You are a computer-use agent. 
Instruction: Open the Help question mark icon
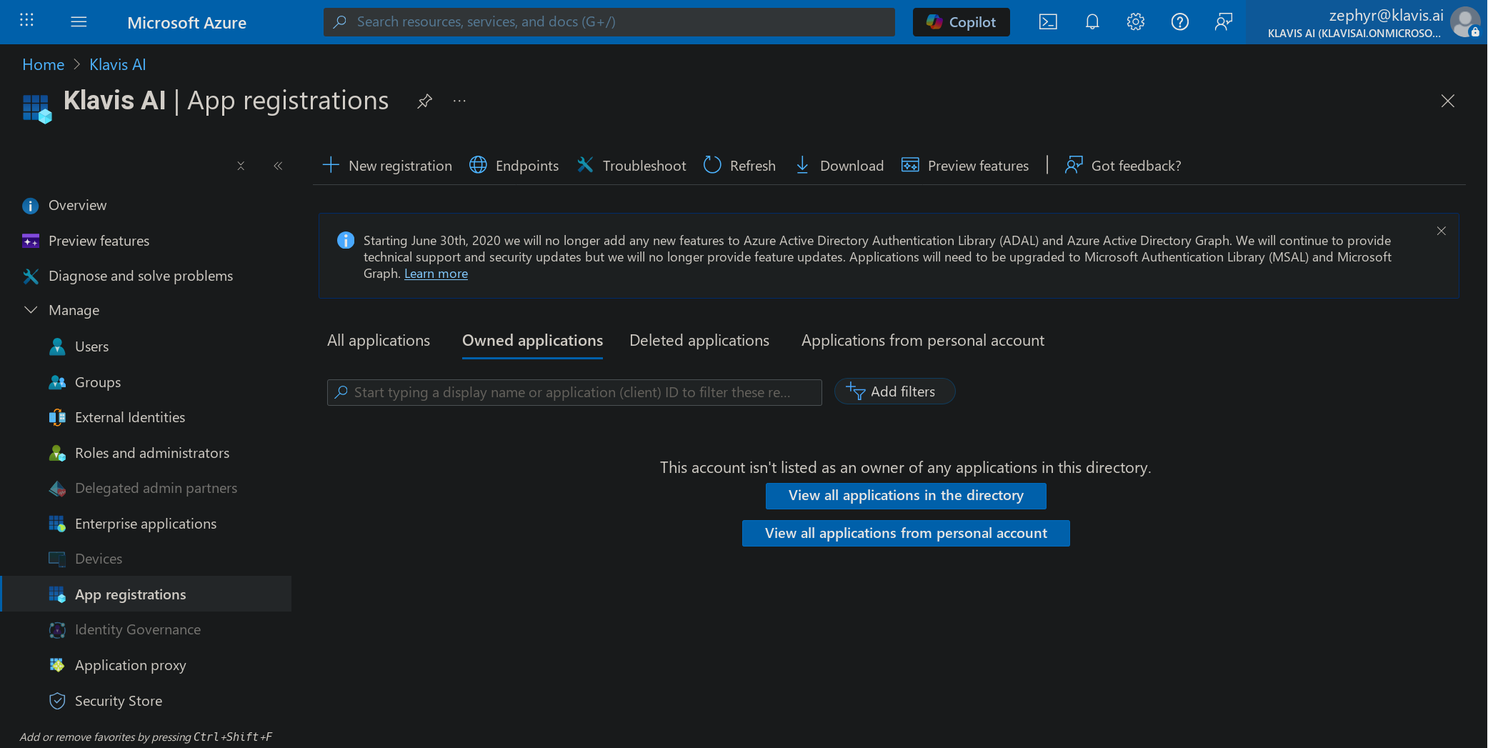click(1179, 21)
